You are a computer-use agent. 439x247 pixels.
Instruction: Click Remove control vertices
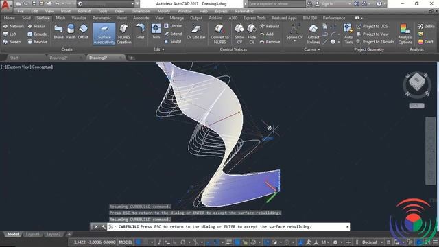tap(270, 42)
